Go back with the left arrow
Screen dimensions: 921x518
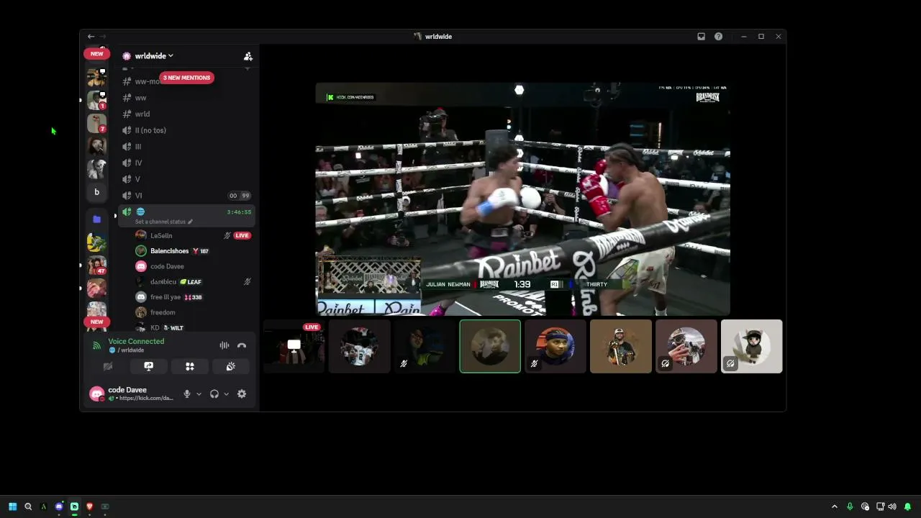(91, 37)
